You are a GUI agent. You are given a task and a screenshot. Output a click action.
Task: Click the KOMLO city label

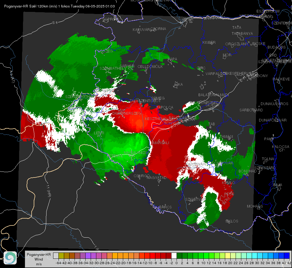click(x=228, y=183)
